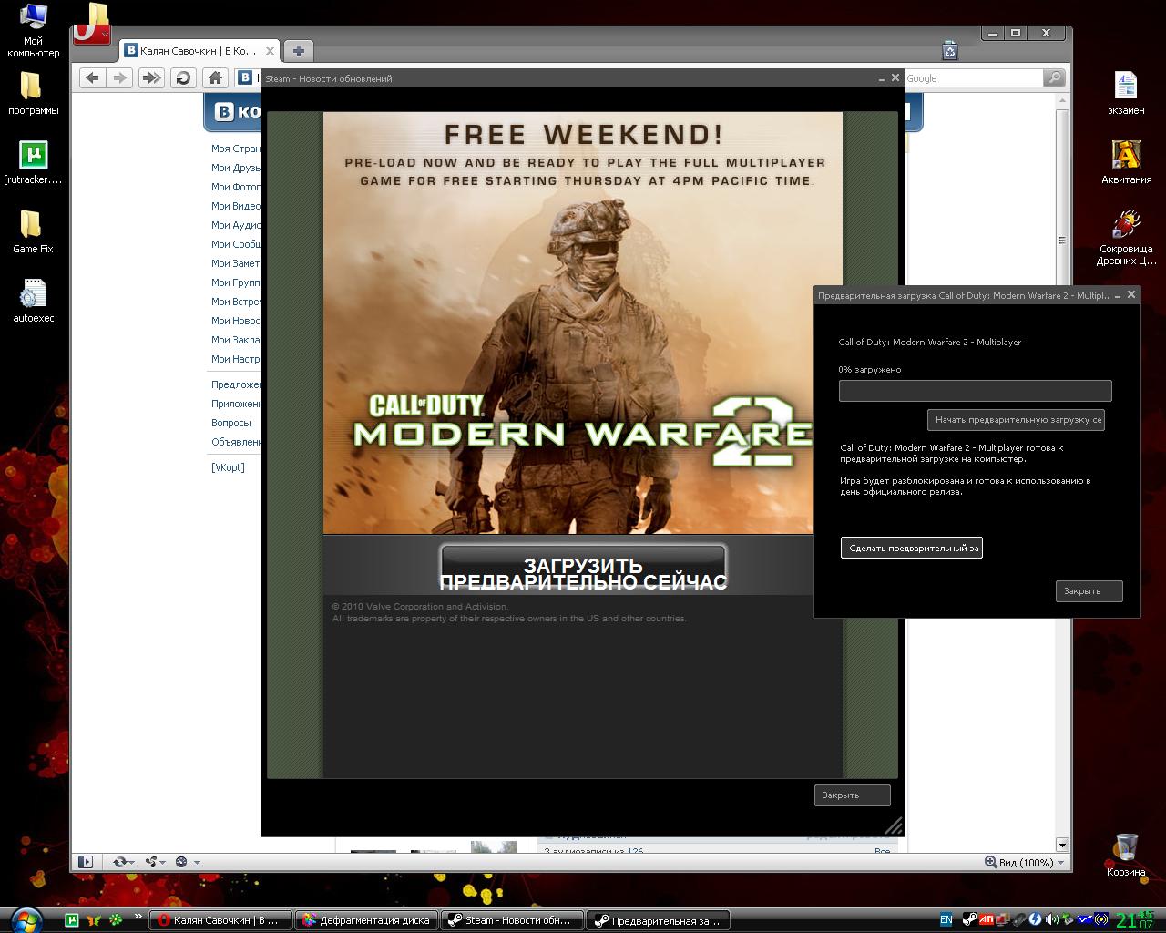Image resolution: width=1166 pixels, height=933 pixels.
Task: Expand the quick launch overflow chevron
Action: (x=138, y=918)
